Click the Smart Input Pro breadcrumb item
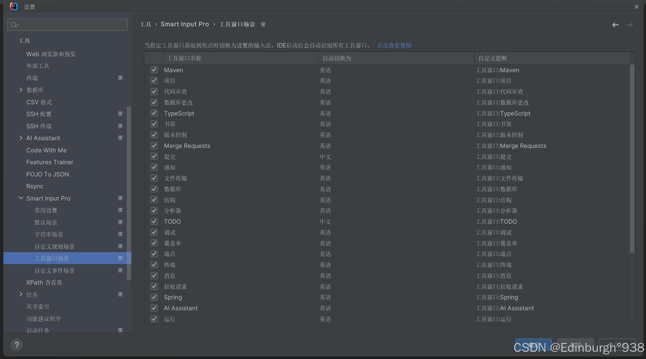 pos(185,24)
